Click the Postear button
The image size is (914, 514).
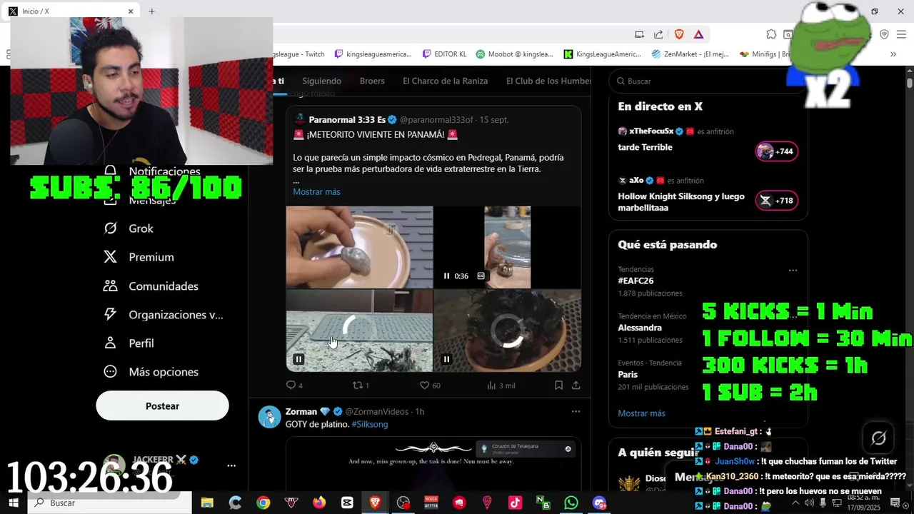click(x=162, y=405)
